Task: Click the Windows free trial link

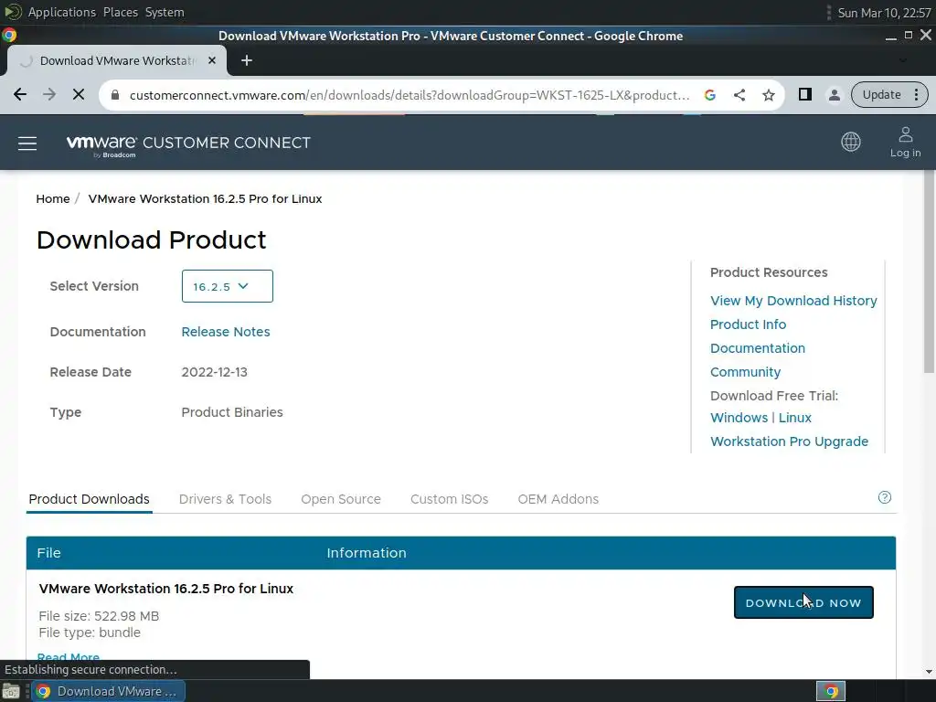Action: pyautogui.click(x=739, y=418)
